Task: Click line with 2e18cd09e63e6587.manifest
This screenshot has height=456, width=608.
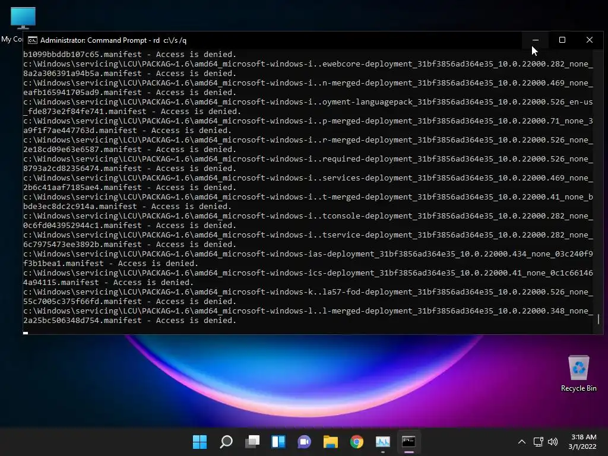Action: click(x=130, y=149)
